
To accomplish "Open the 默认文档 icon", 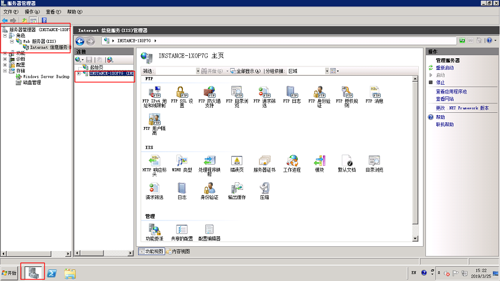I will click(x=346, y=164).
